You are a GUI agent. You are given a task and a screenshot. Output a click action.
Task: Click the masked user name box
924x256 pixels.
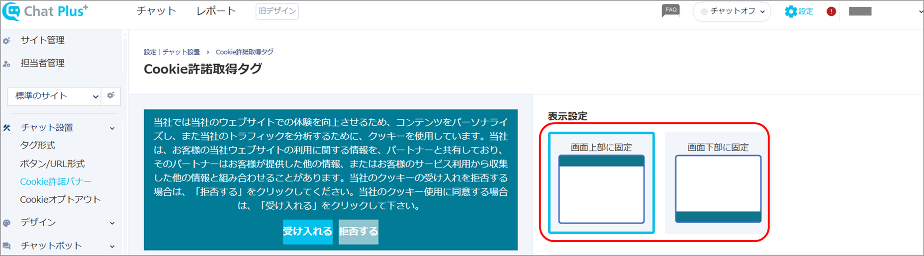coord(860,11)
